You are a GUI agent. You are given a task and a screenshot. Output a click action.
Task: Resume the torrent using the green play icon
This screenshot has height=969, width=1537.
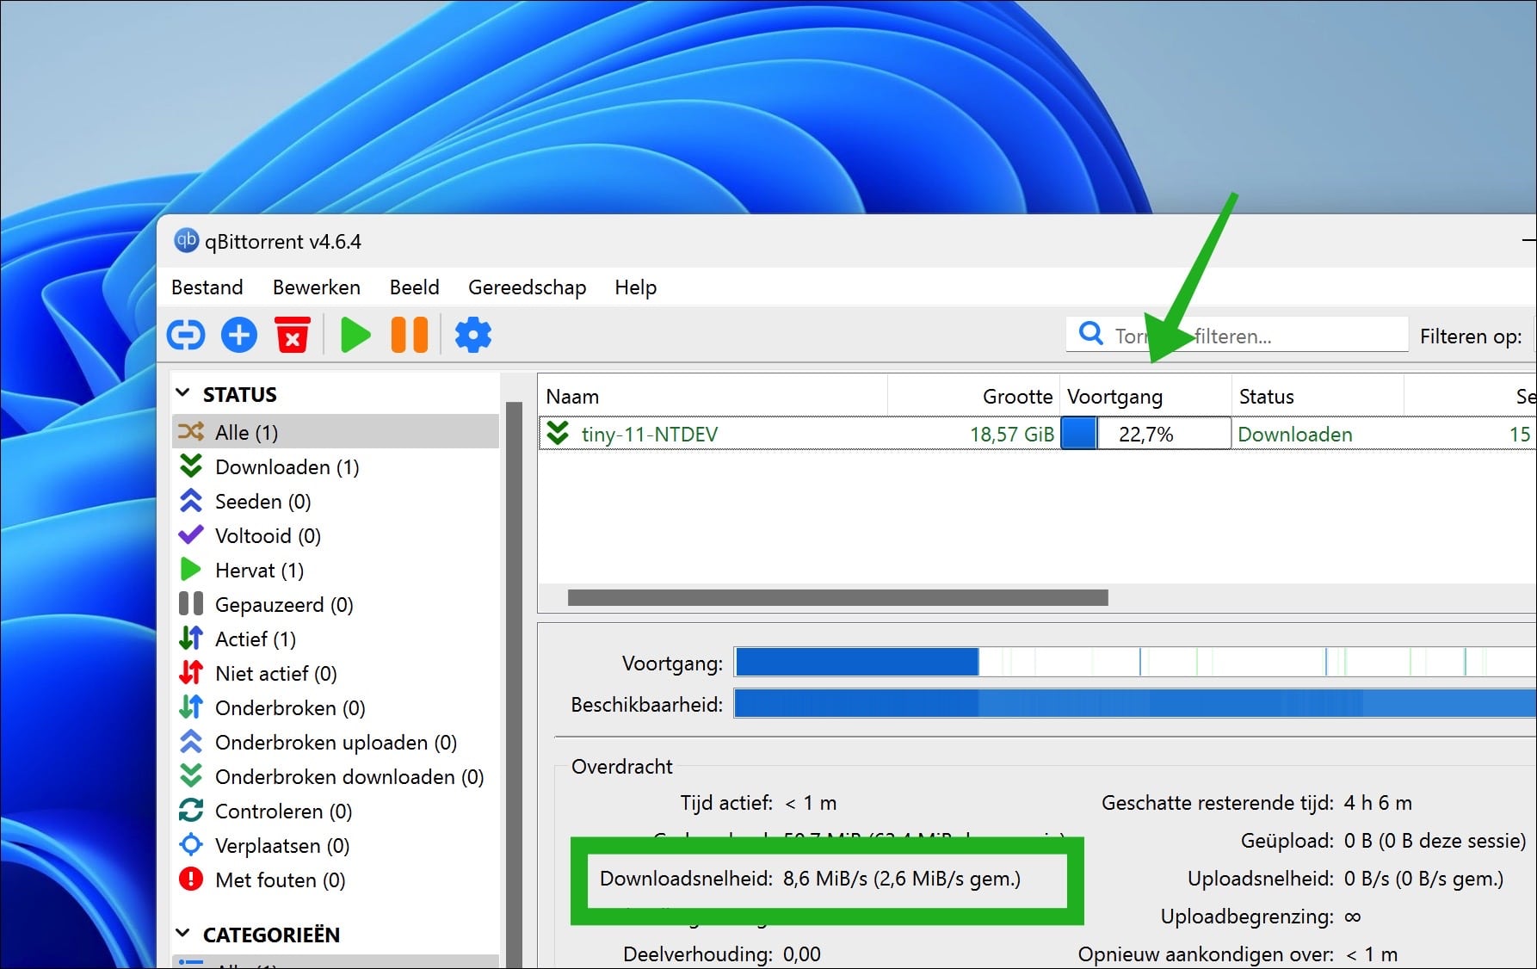point(355,335)
